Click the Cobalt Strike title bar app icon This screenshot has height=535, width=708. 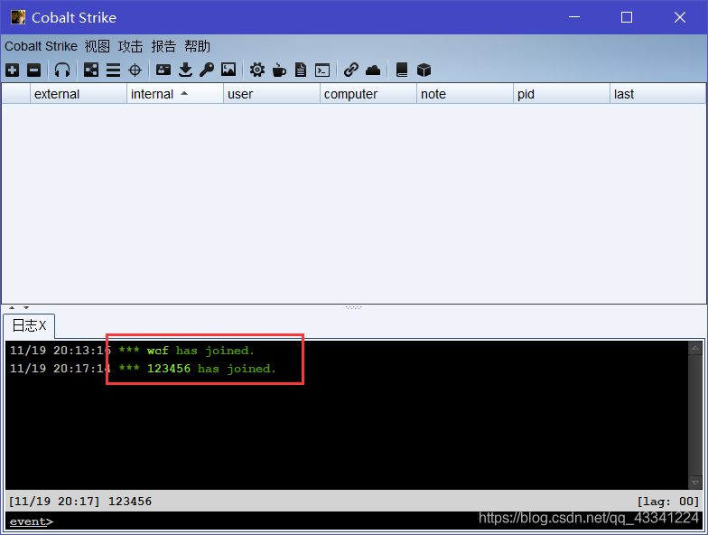click(x=18, y=18)
